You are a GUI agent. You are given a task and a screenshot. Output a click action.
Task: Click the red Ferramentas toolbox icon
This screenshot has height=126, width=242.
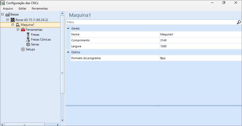coord(23,30)
